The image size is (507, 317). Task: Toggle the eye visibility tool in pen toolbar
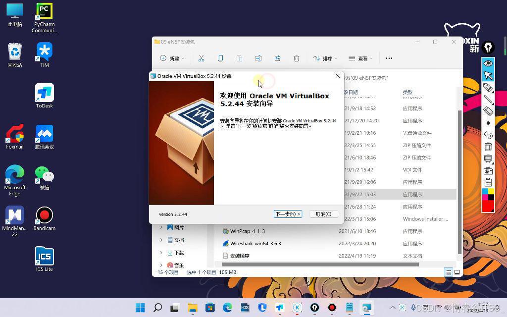488,63
